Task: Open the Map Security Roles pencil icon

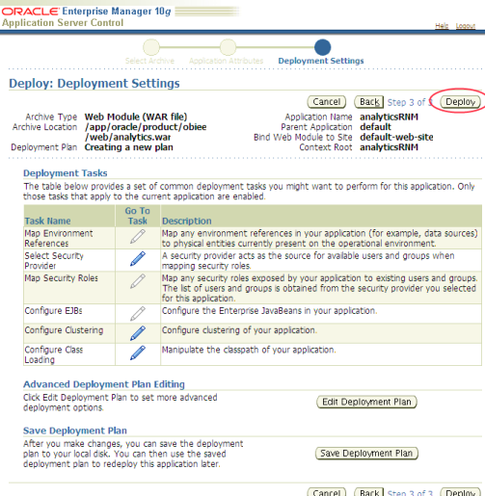Action: [x=138, y=281]
